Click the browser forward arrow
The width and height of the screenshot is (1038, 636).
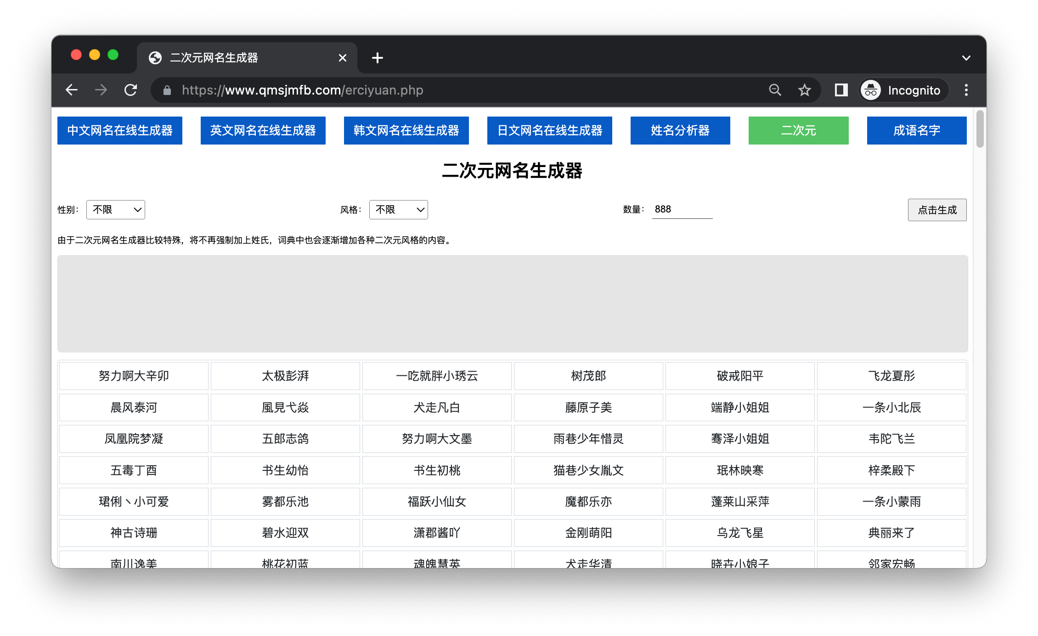(x=101, y=90)
